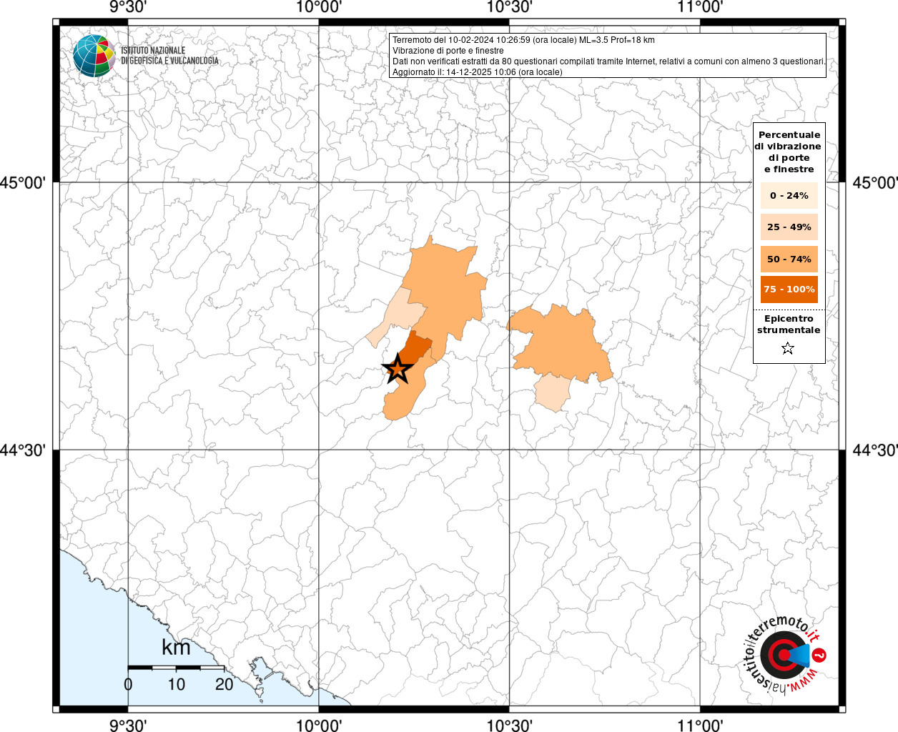Click the 'Epicentro strumentale' legend label
Image resolution: width=898 pixels, height=732 pixels.
pyautogui.click(x=789, y=324)
